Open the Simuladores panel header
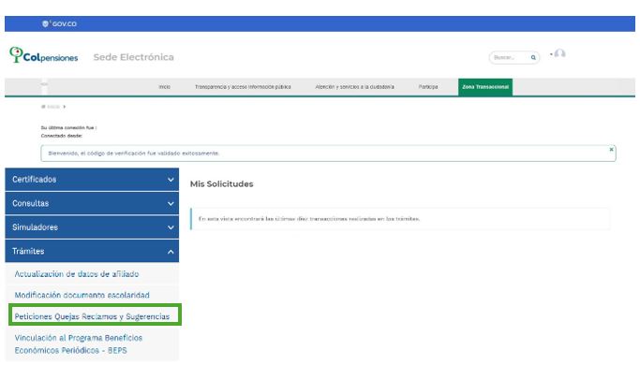Image resolution: width=640 pixels, height=365 pixels. (92, 227)
